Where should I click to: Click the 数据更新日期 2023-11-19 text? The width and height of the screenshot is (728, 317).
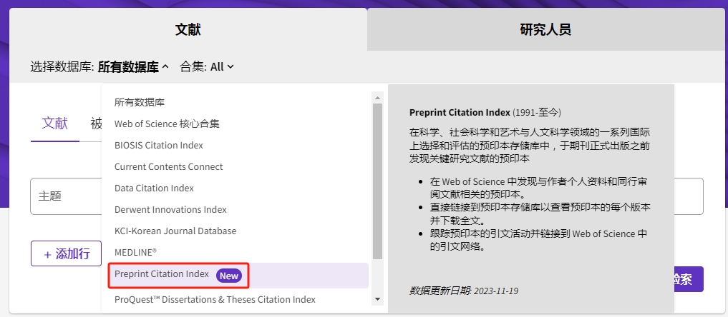pyautogui.click(x=464, y=291)
